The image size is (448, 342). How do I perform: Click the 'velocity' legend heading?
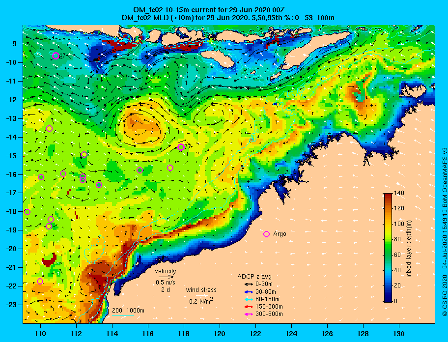coord(166,271)
